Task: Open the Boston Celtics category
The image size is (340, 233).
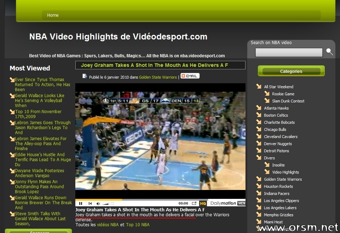Action: (x=276, y=115)
